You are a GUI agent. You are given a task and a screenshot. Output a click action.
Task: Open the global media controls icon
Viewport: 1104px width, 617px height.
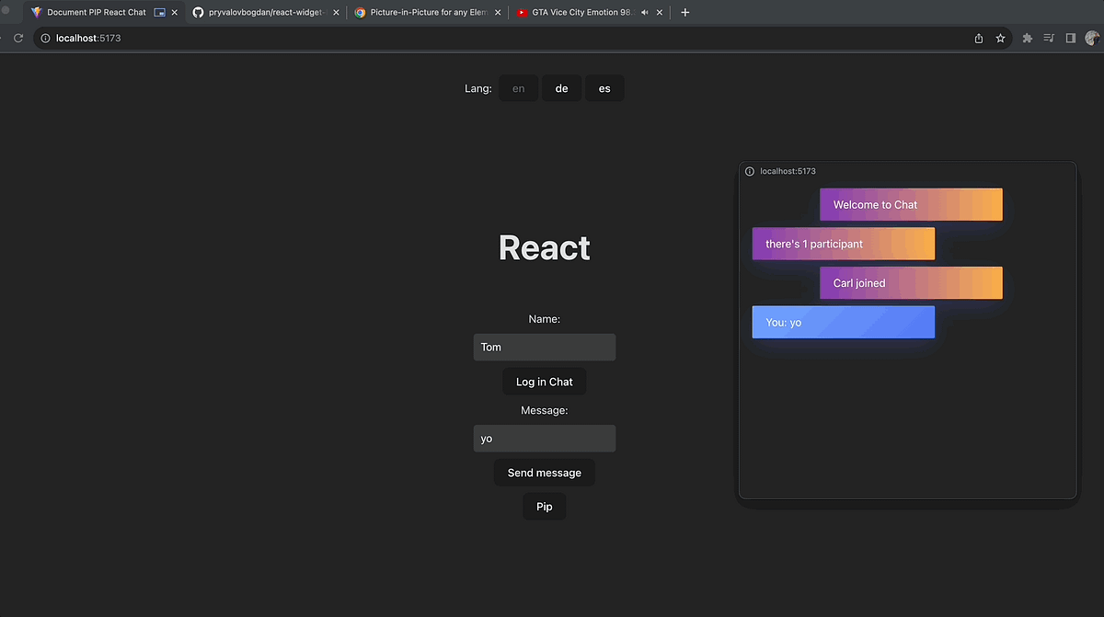pos(1049,38)
